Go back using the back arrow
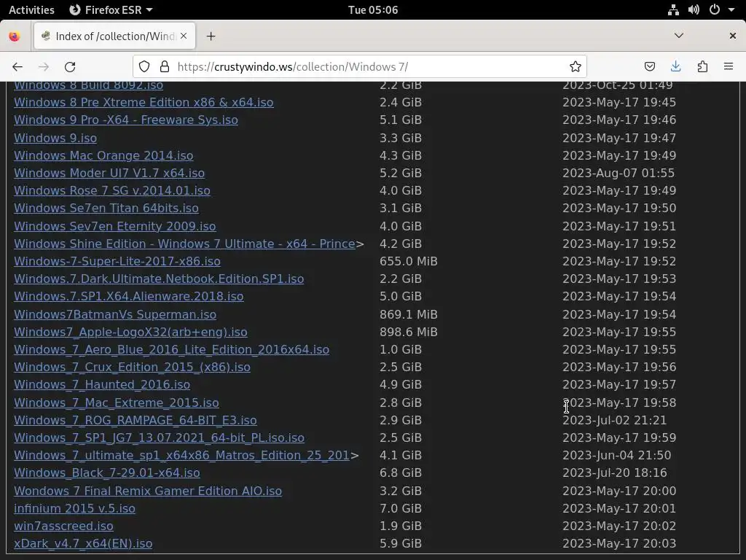This screenshot has width=746, height=560. [17, 66]
